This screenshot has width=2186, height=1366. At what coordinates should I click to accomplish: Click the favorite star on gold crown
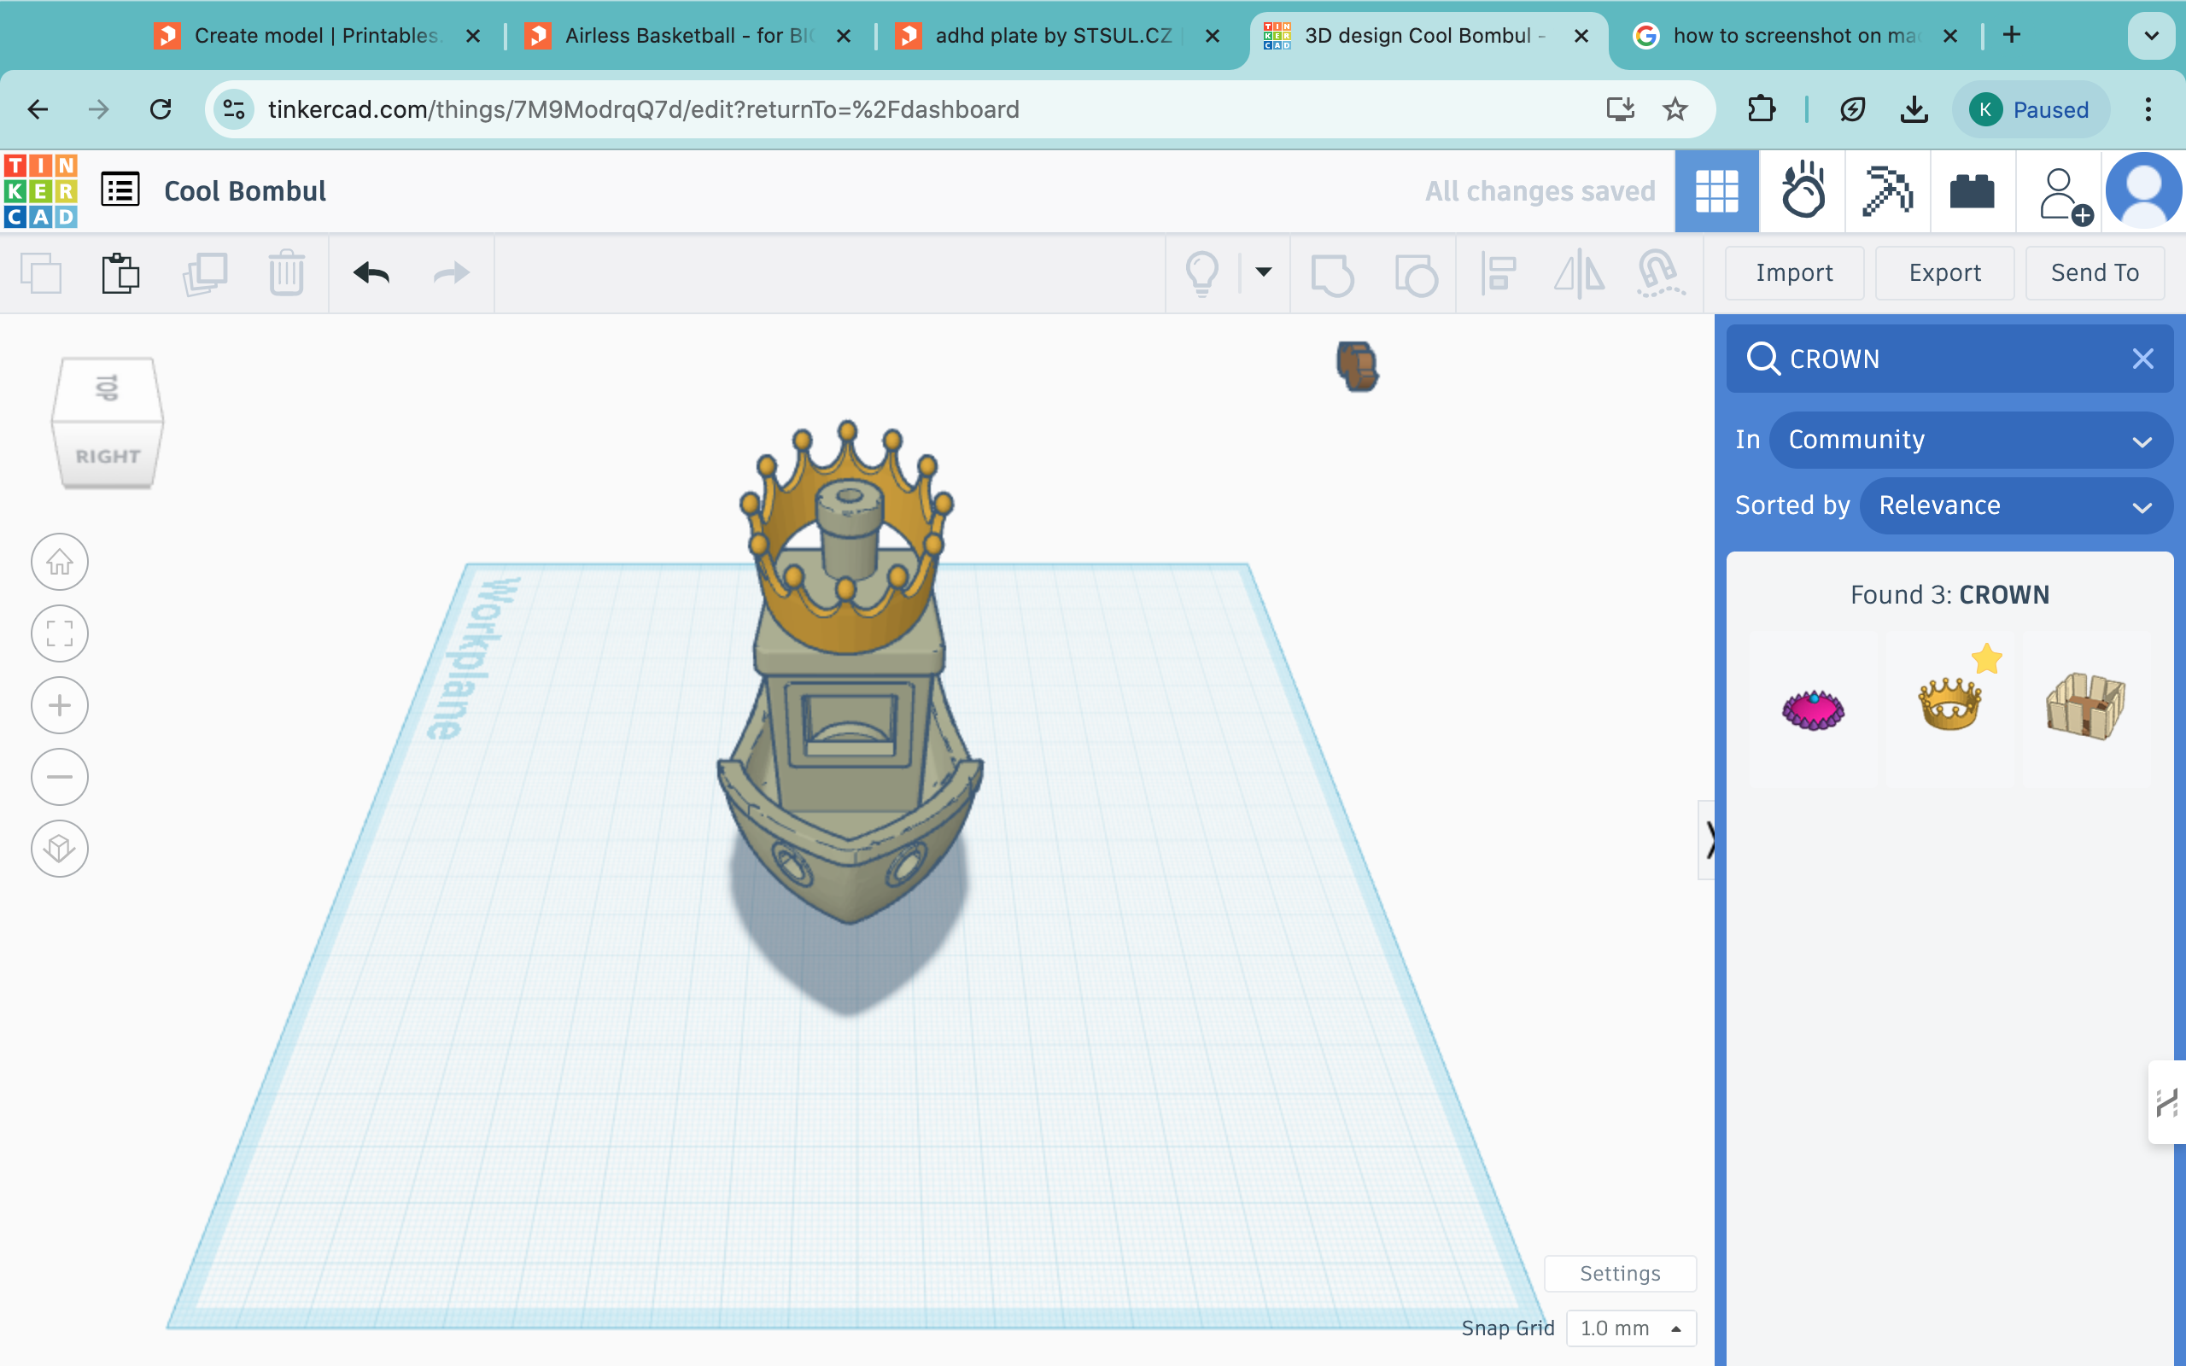click(x=1986, y=658)
